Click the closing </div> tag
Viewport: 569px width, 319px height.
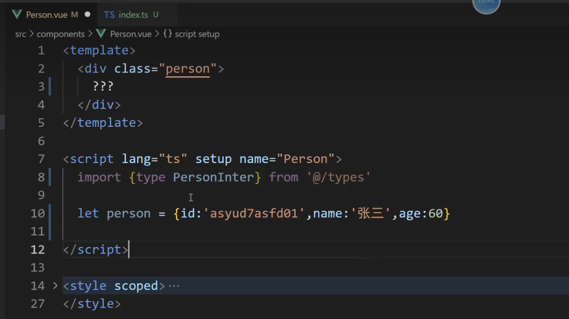click(x=99, y=105)
